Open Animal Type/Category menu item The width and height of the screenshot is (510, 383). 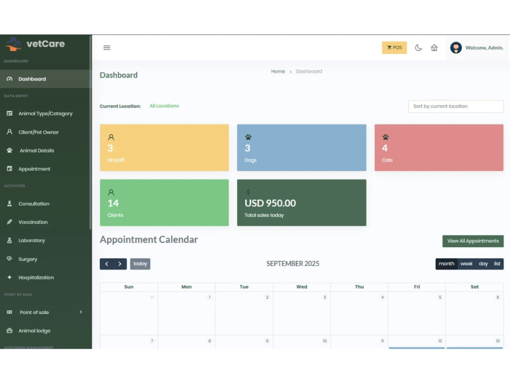point(45,113)
